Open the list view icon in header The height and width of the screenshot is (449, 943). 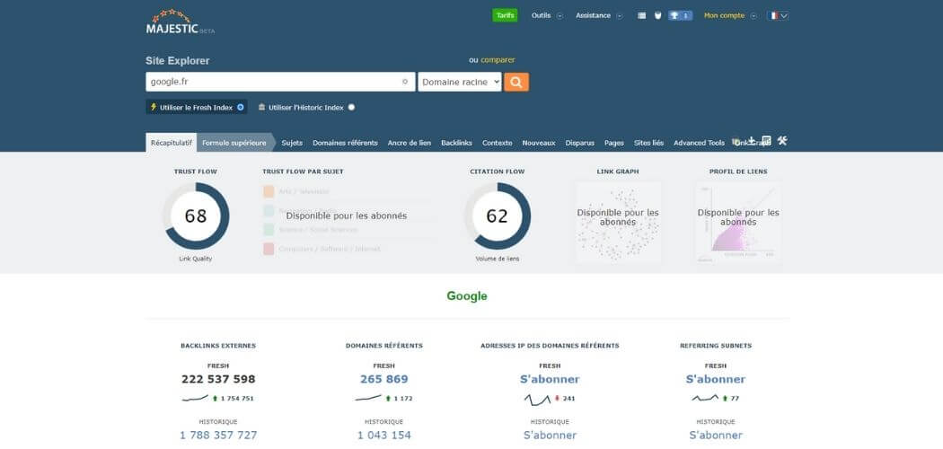click(642, 15)
